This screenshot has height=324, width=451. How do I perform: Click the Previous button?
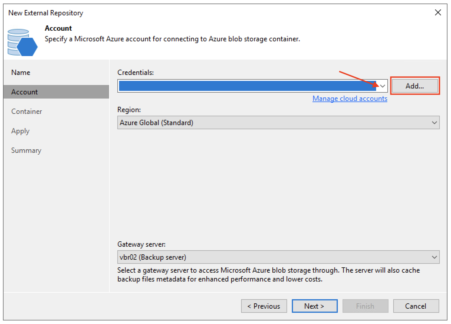[x=264, y=306]
